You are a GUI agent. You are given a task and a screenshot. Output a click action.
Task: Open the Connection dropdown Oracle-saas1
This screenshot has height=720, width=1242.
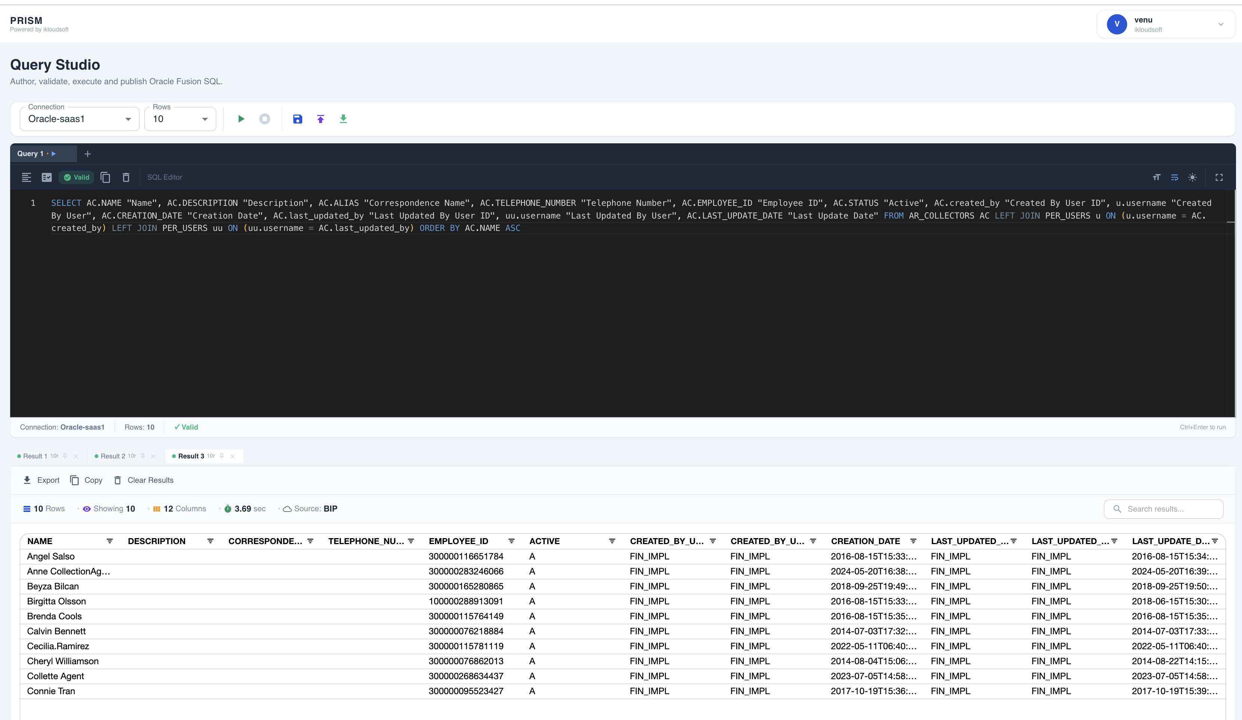[79, 119]
